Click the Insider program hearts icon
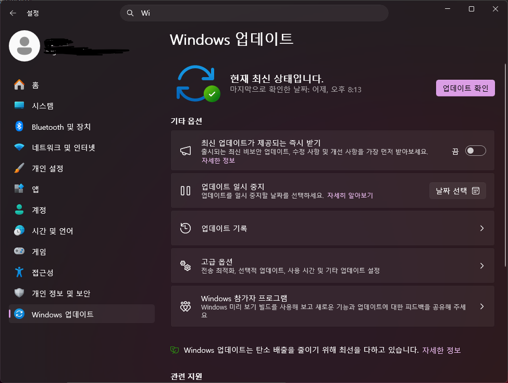Screen dimensions: 508x383 pyautogui.click(x=185, y=306)
